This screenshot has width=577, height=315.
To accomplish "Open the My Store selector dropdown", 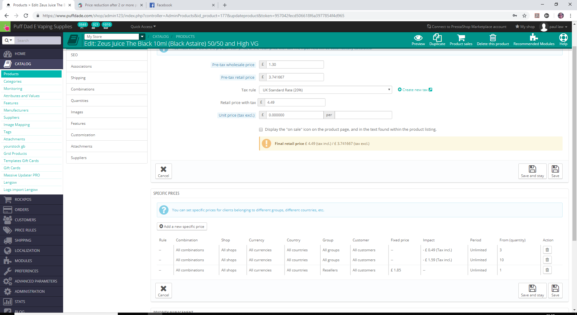I will [x=115, y=37].
